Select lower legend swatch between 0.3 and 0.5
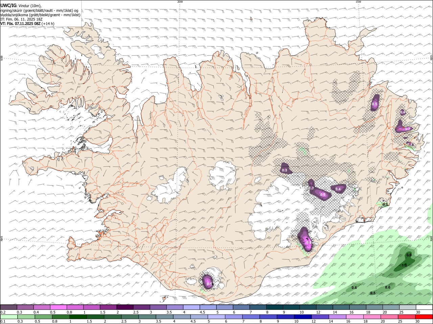This screenshot has width=433, height=324. [26, 317]
